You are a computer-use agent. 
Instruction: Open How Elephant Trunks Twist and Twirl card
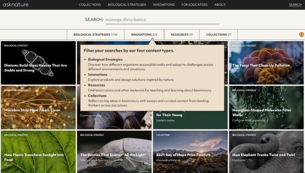coord(266,152)
